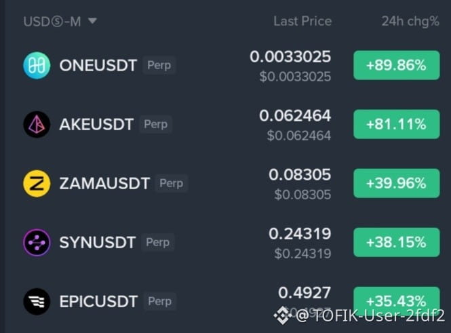Click the purple SYN coin icon

[37, 242]
